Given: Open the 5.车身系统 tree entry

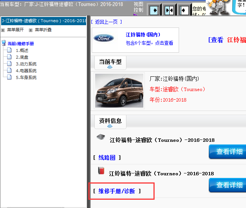Looking at the screenshot, I should pyautogui.click(x=26, y=77).
